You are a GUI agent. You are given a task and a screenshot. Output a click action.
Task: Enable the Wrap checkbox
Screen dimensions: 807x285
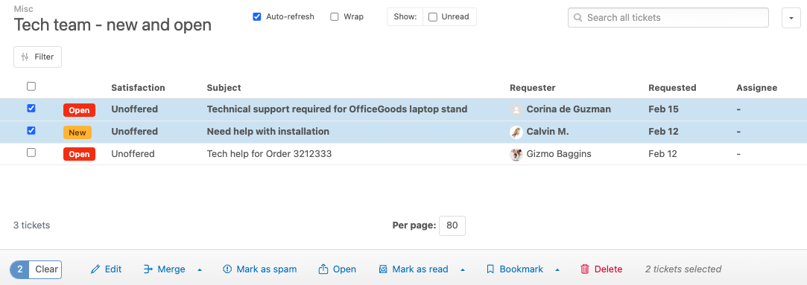click(x=335, y=16)
